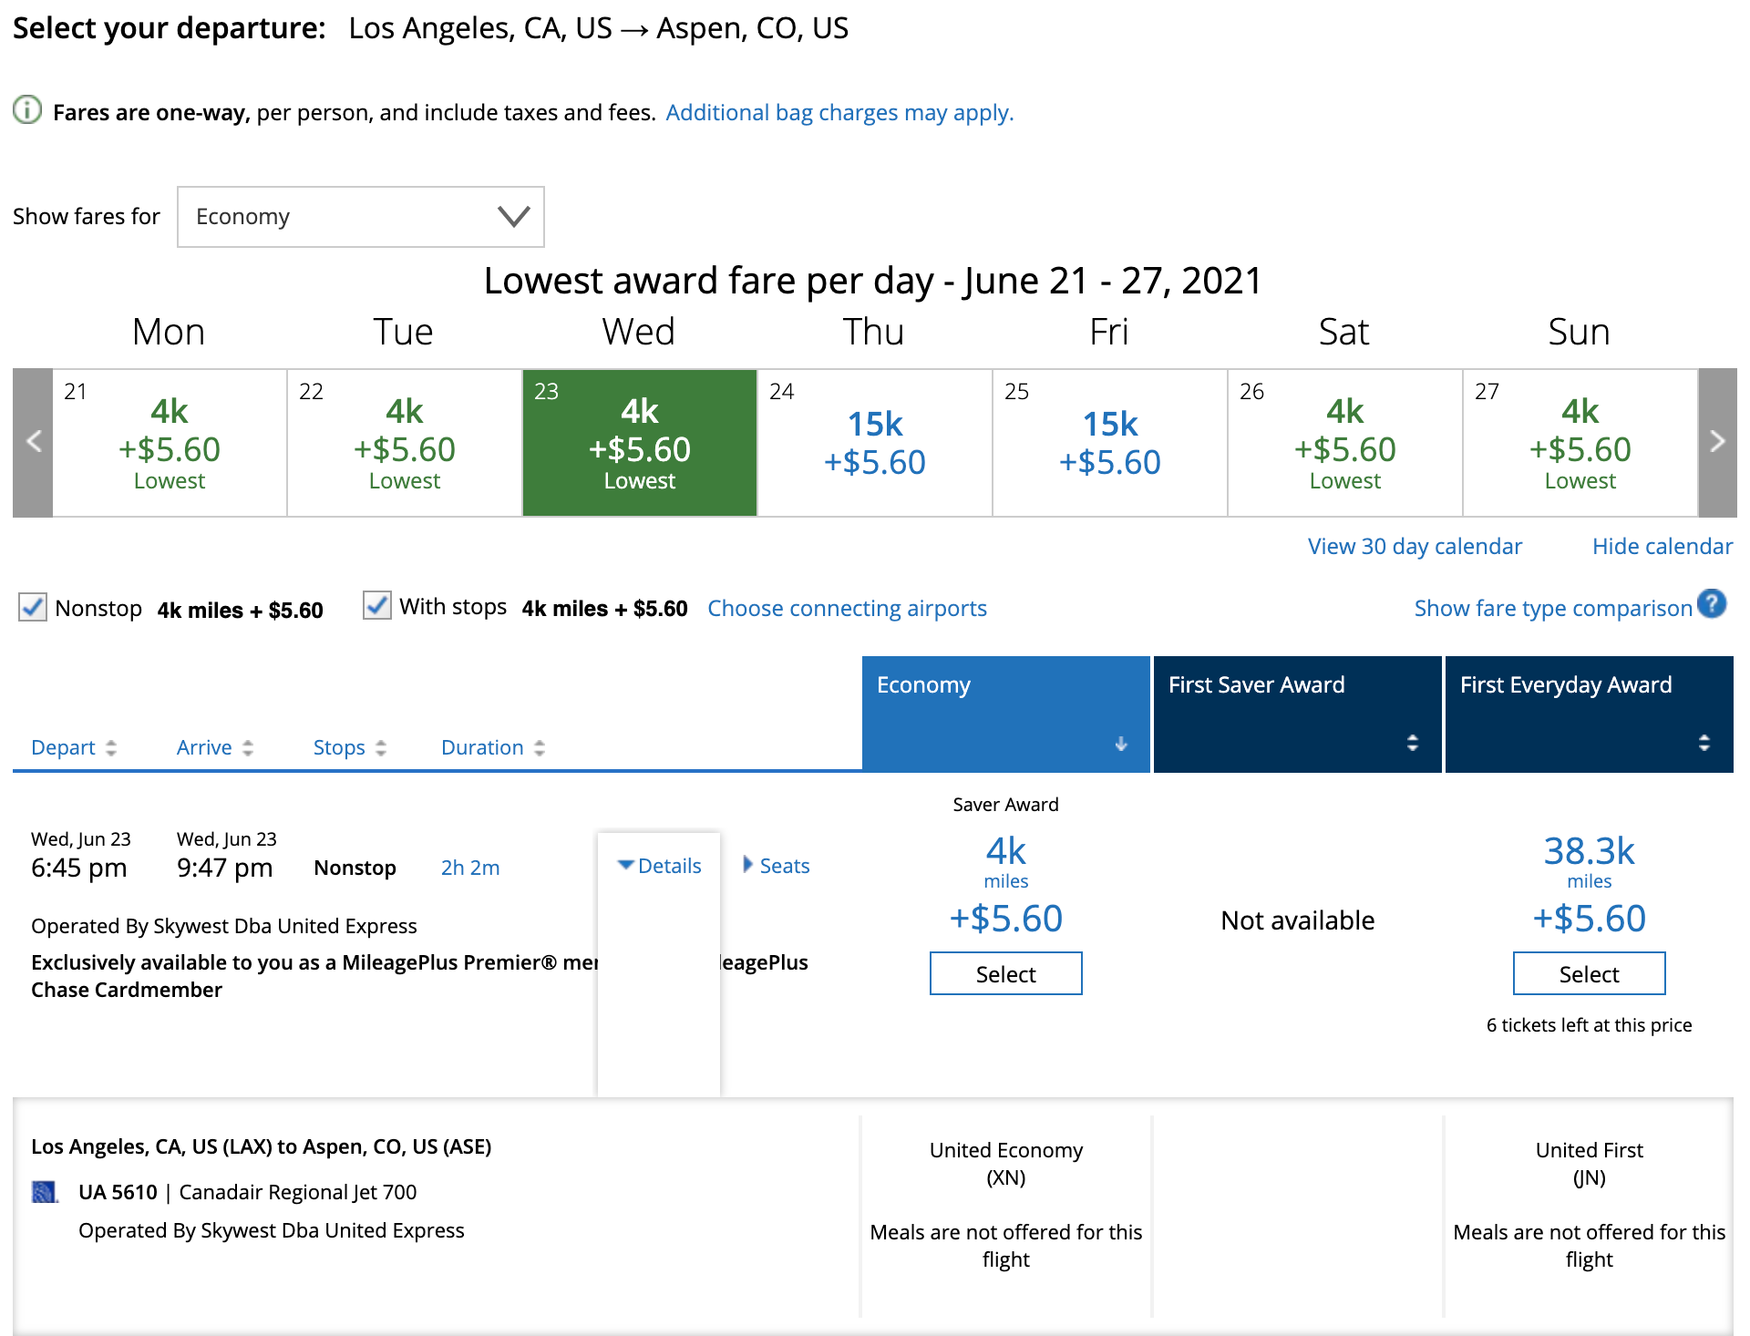The width and height of the screenshot is (1750, 1336).
Task: Uncheck the Nonstop checkbox
Action: coord(33,607)
